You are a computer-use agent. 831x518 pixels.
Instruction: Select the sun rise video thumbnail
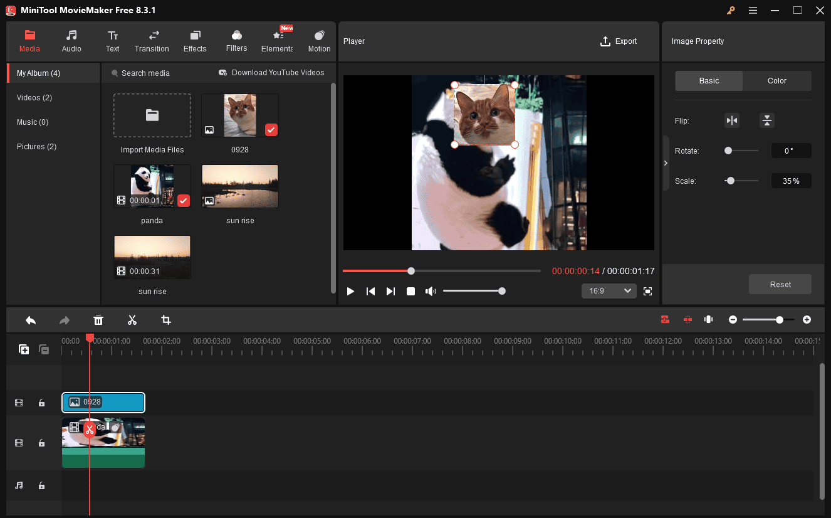tap(152, 257)
